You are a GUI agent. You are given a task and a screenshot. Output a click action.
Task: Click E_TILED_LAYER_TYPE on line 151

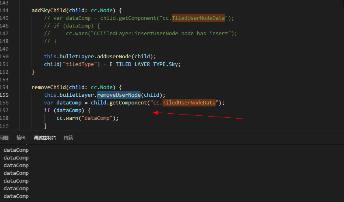click(x=137, y=64)
